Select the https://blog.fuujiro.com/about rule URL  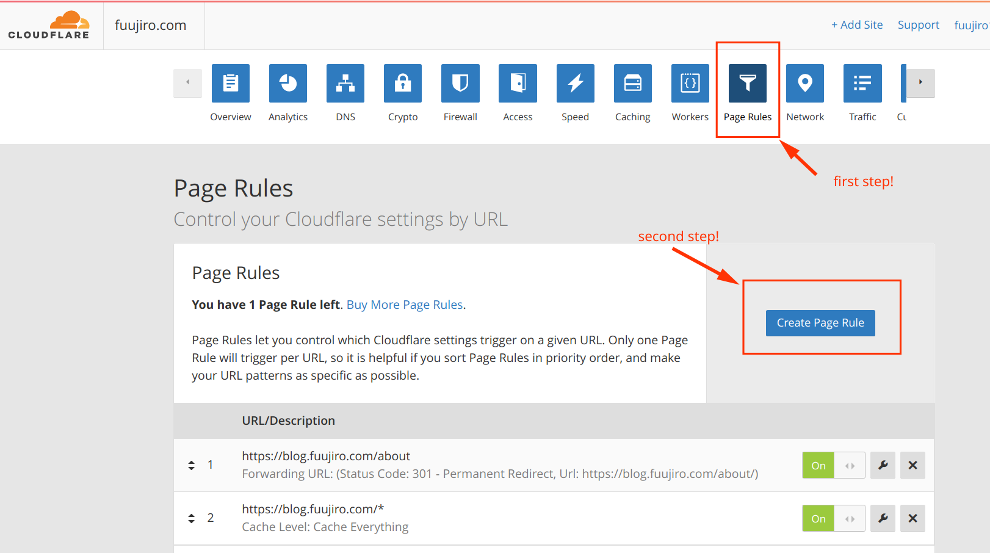pos(326,456)
